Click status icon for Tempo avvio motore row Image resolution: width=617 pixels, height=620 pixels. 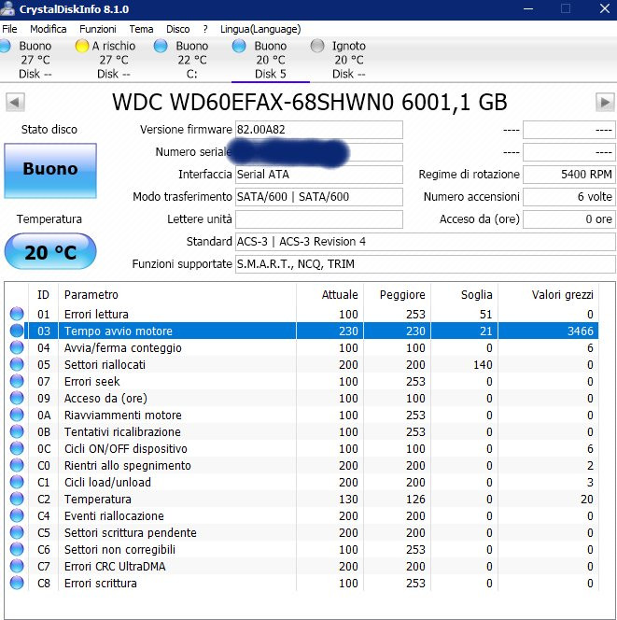[17, 331]
